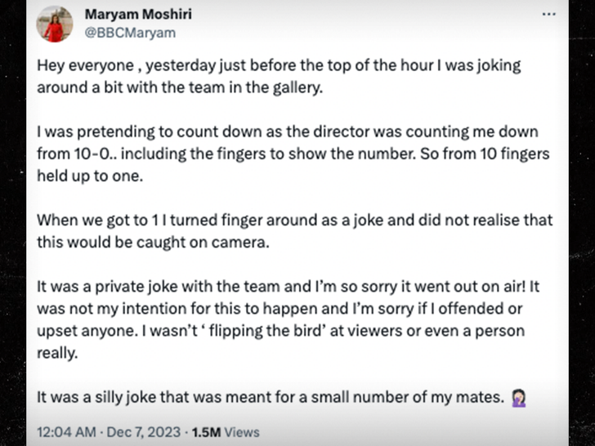Click the facepalm emoji ending the tweet
The image size is (595, 446).
[x=517, y=398]
